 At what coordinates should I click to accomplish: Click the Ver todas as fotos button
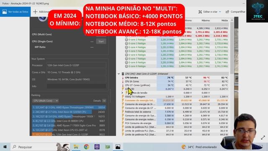click(15, 12)
